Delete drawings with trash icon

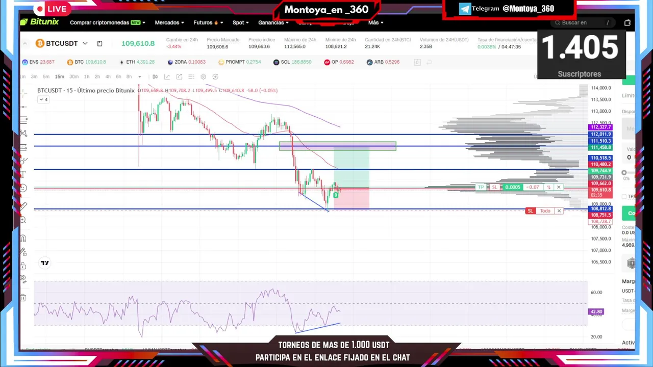click(x=23, y=298)
